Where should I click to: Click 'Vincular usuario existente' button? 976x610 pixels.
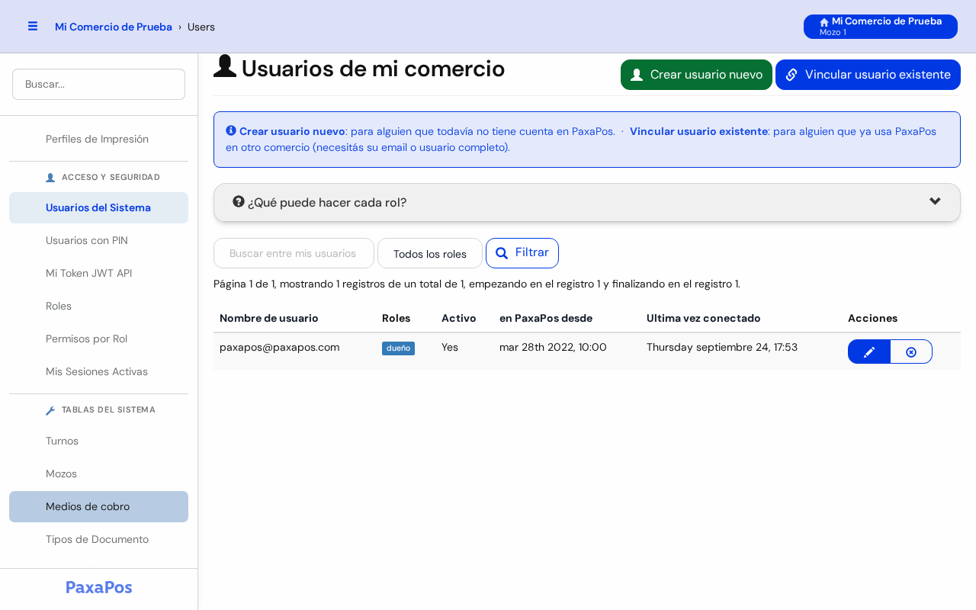point(868,75)
